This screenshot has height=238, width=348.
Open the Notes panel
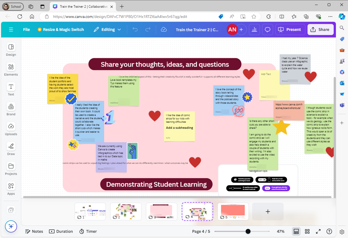pos(34,231)
